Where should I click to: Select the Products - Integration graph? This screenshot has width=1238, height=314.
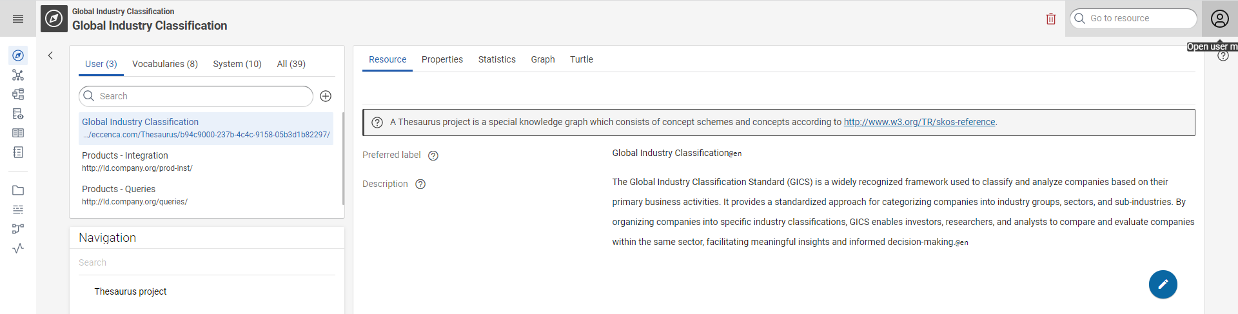point(125,155)
